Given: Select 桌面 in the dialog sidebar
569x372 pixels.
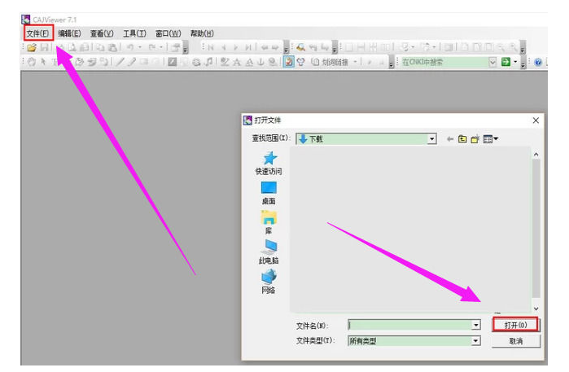Looking at the screenshot, I should point(269,193).
